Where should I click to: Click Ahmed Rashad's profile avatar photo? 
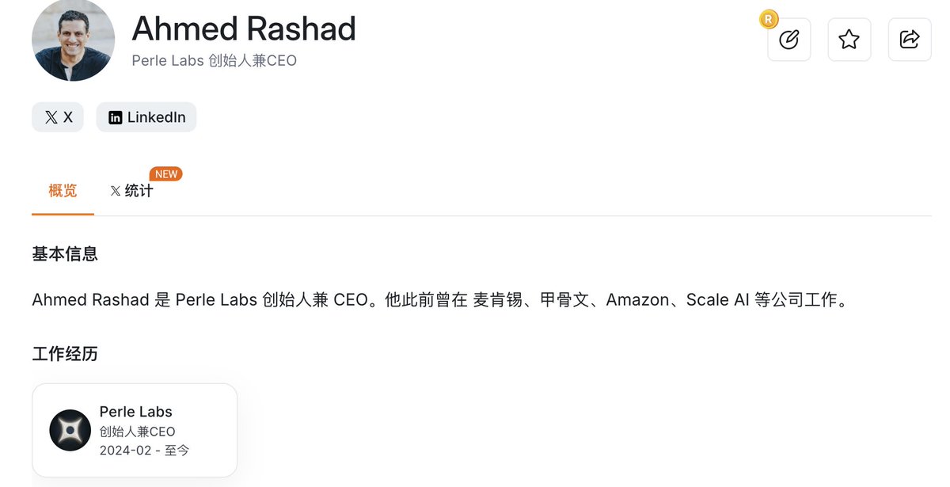tap(73, 40)
